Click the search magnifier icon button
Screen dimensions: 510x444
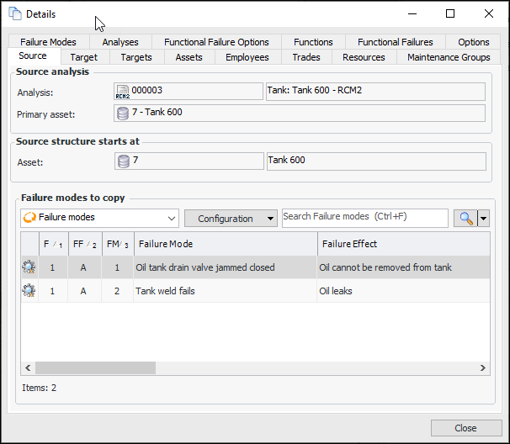465,218
